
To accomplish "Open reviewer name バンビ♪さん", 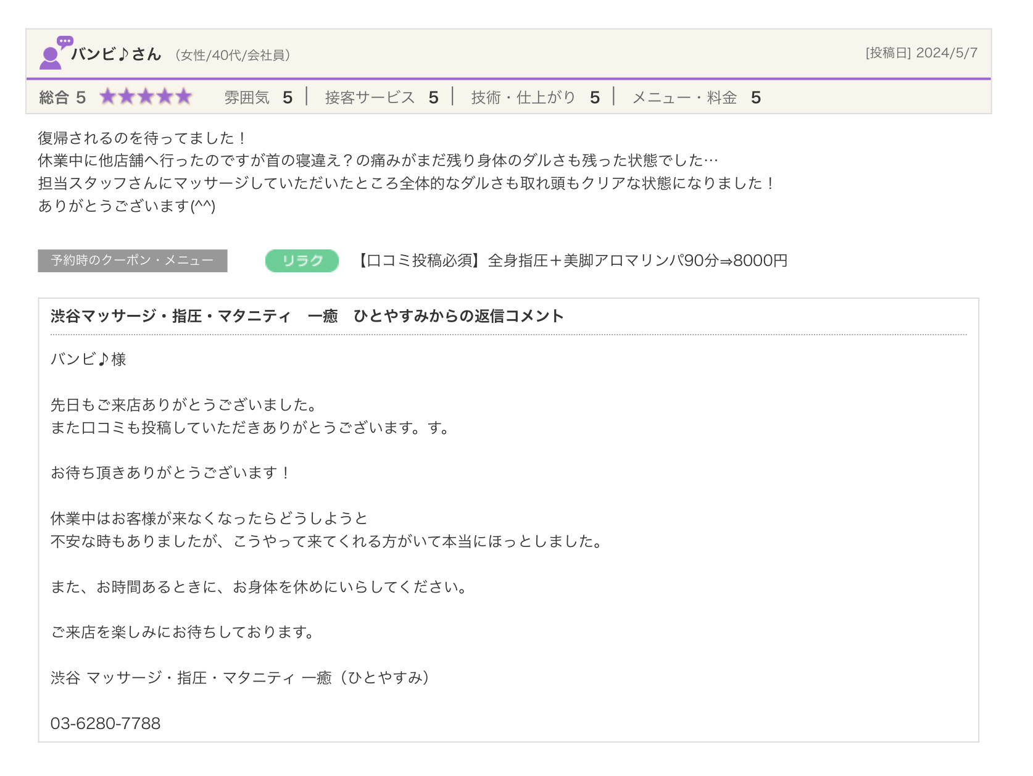I will pyautogui.click(x=116, y=54).
